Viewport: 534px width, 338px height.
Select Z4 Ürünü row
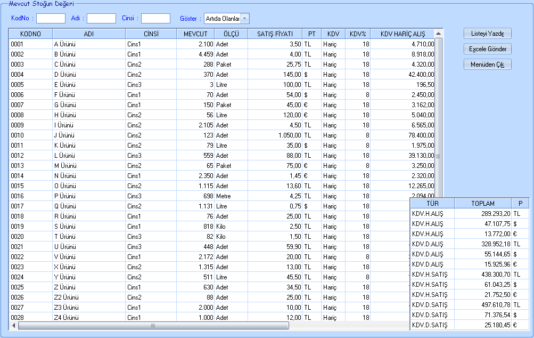67,318
